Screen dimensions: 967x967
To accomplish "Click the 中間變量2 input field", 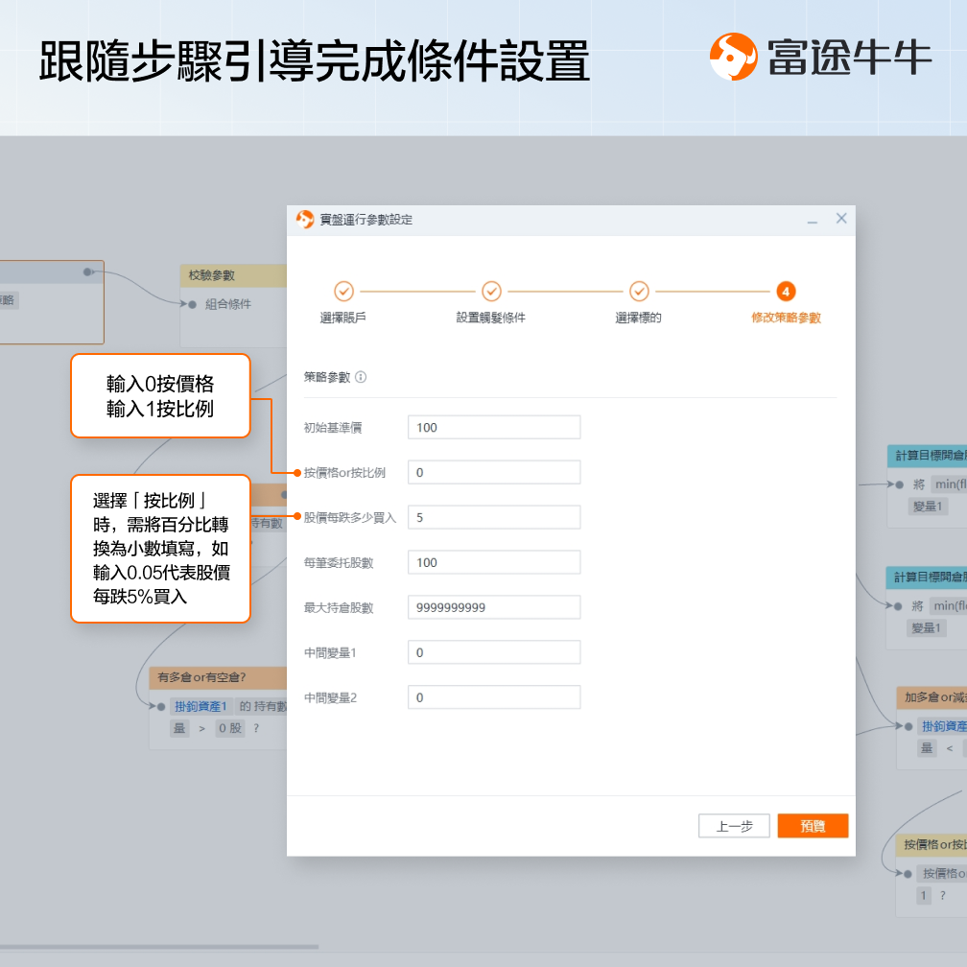I will 493,696.
